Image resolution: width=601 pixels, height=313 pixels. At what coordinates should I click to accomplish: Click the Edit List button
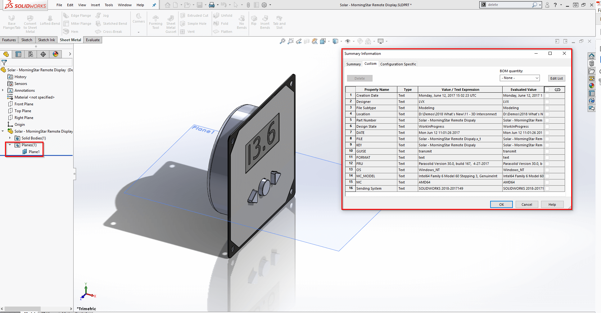557,78
